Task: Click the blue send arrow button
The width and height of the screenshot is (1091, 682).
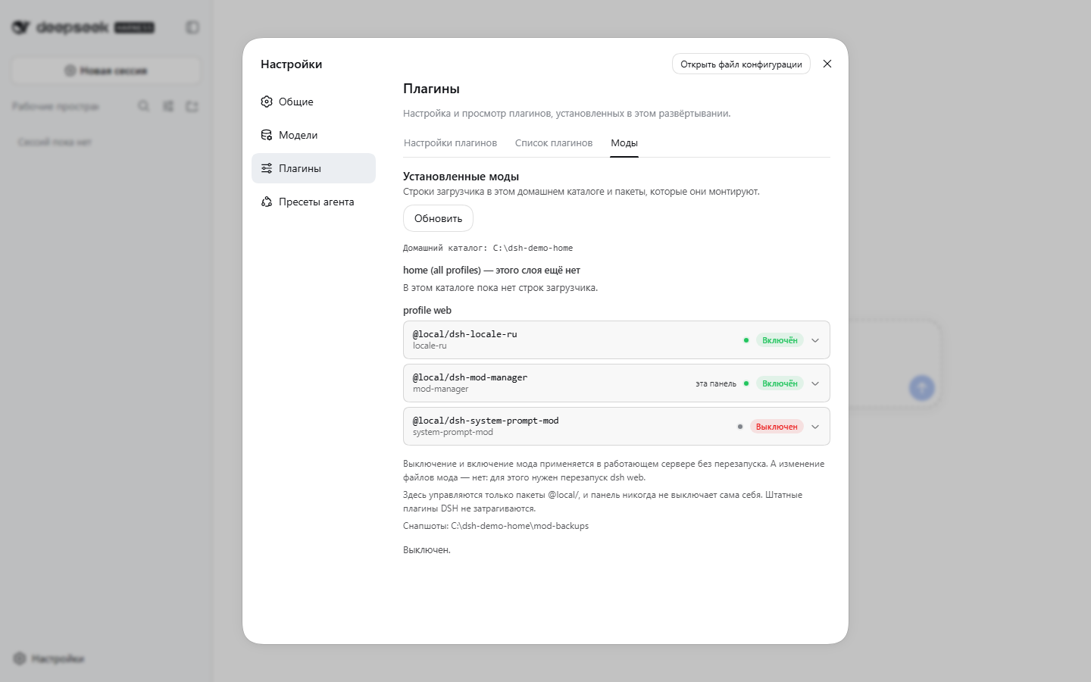Action: (922, 388)
